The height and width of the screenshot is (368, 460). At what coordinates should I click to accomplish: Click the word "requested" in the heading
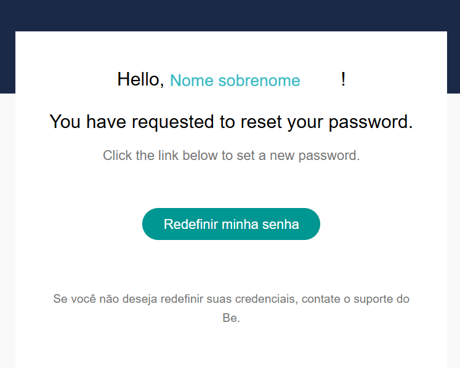[172, 122]
